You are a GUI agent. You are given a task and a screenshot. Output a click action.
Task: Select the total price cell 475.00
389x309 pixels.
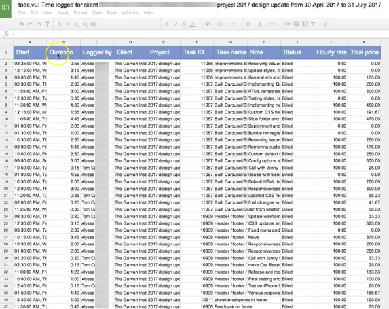[x=364, y=119]
